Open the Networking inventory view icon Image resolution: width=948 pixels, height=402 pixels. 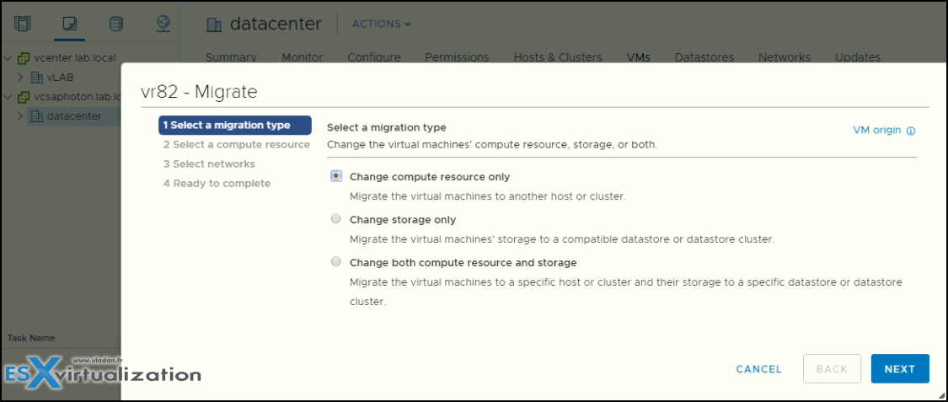[163, 24]
